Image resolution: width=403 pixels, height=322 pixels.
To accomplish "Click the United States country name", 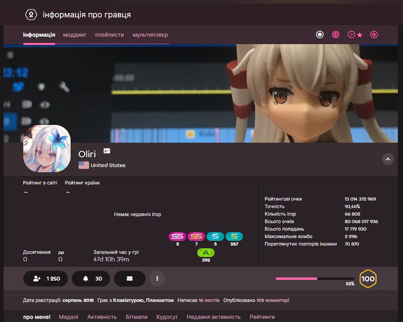I will [x=108, y=165].
